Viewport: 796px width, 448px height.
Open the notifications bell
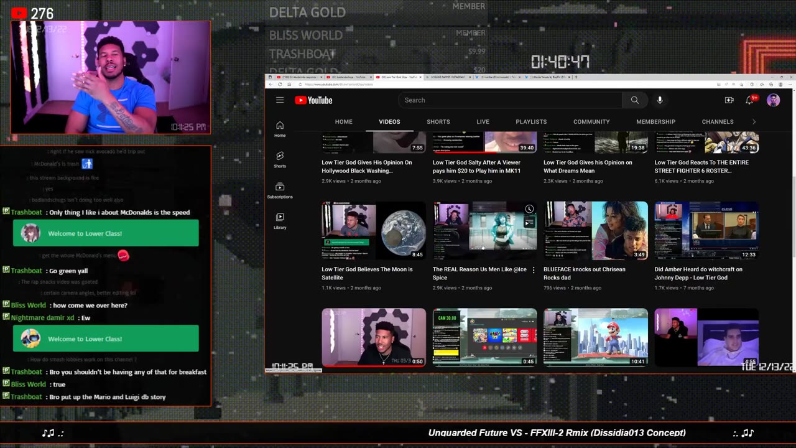coord(750,100)
